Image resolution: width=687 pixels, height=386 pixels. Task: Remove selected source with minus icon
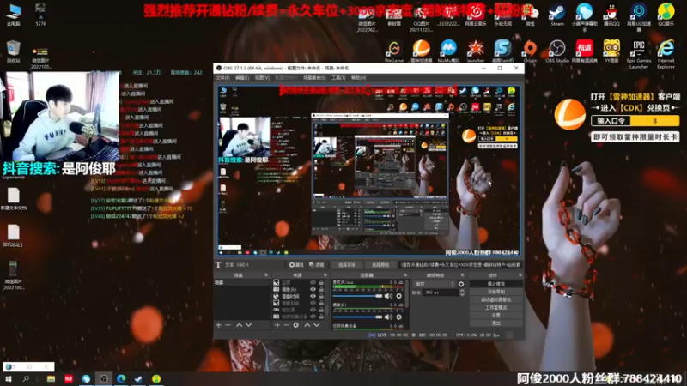tap(286, 325)
